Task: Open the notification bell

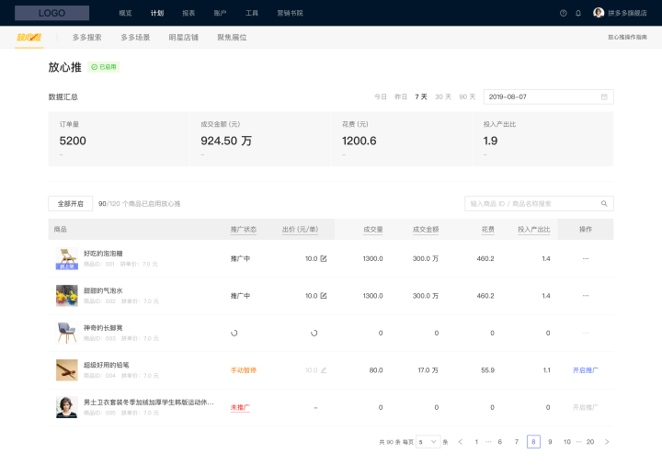Action: click(x=578, y=13)
